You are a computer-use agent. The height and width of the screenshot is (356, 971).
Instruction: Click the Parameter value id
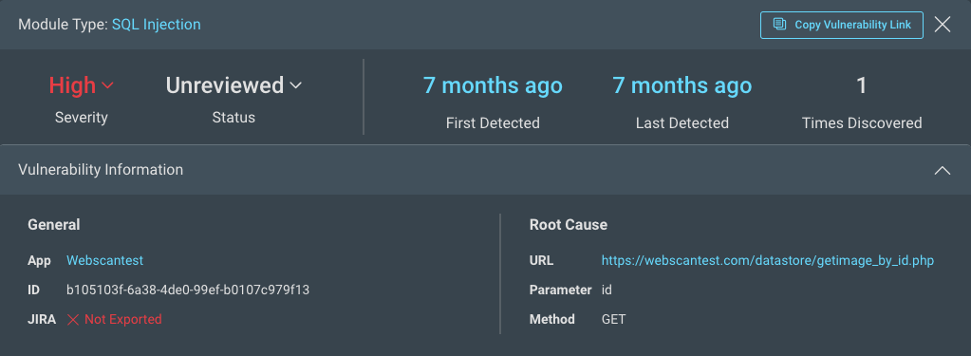(607, 290)
